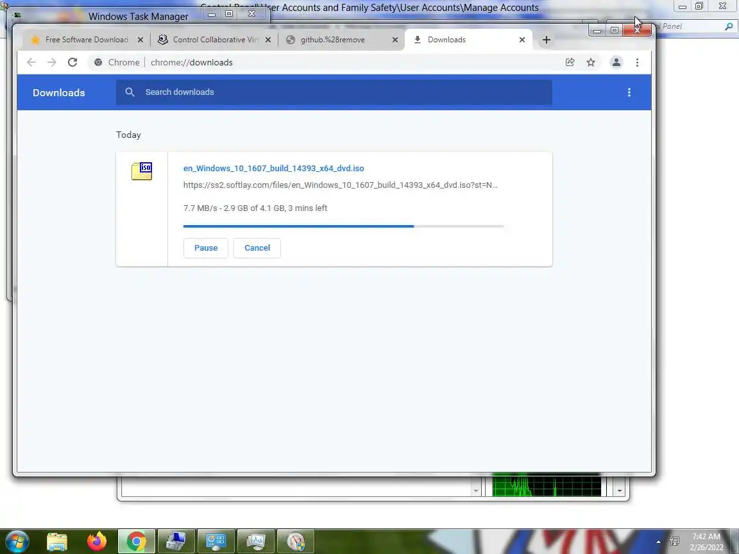Click the download speed status text
739x554 pixels.
[255, 208]
